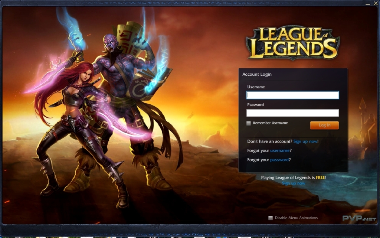This screenshot has height=238, width=380.
Task: Minimize the League of Legends window
Action: [368, 4]
